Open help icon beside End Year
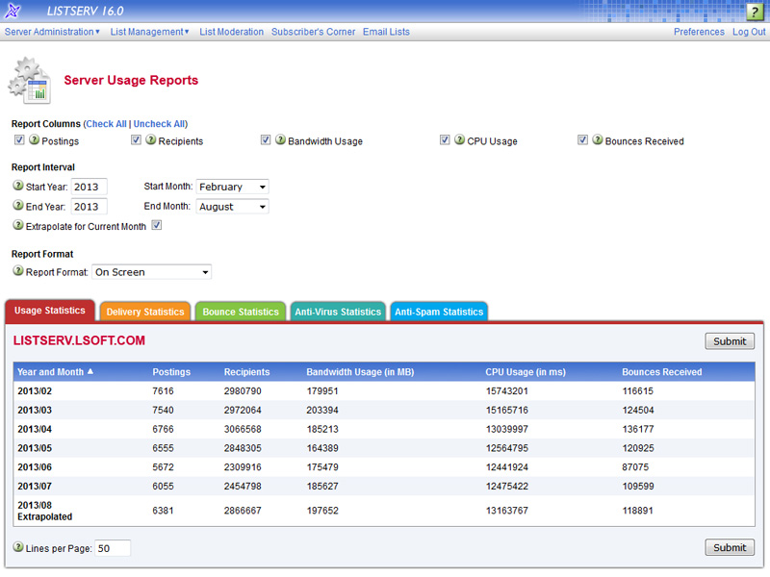The width and height of the screenshot is (770, 577). point(18,205)
